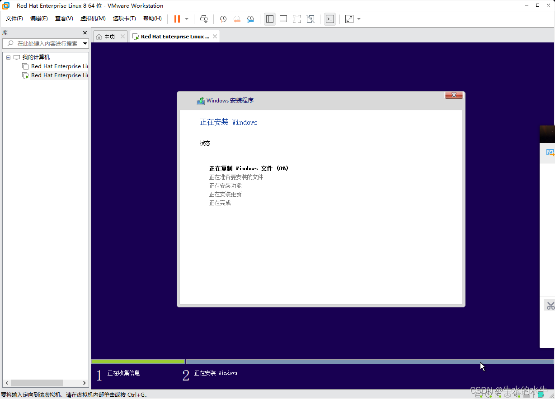Click 正在复制 Windows 文件 (0%) status line

(x=249, y=168)
